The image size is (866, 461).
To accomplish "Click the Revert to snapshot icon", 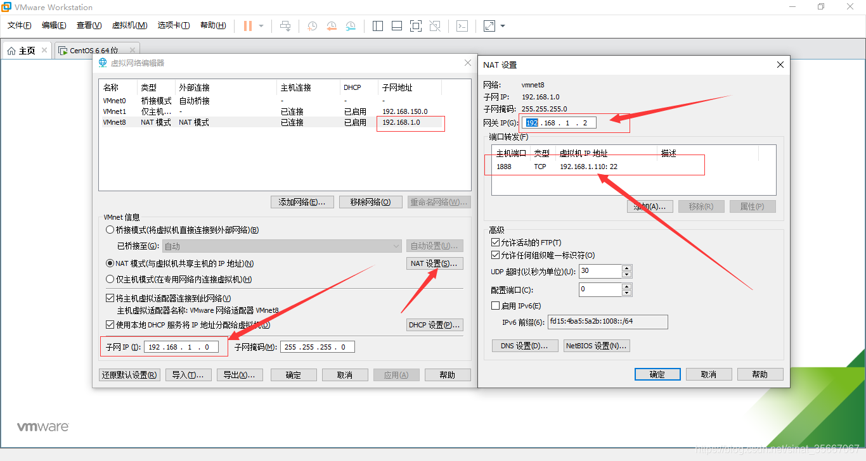I will coord(332,26).
